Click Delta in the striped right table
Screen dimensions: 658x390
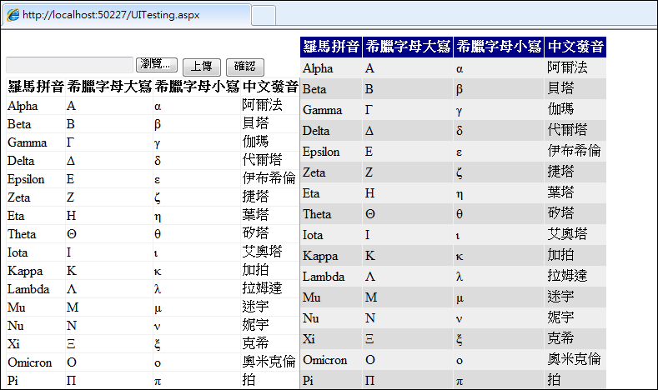(316, 131)
